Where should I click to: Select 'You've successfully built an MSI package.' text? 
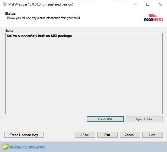39,36
